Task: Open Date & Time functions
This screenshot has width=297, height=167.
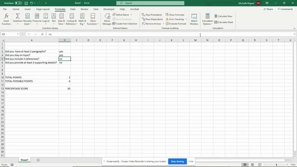Action: [61, 19]
